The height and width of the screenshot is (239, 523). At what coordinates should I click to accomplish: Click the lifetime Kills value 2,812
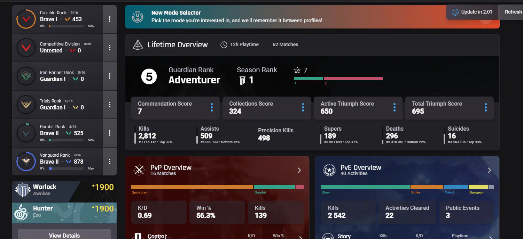coord(147,136)
